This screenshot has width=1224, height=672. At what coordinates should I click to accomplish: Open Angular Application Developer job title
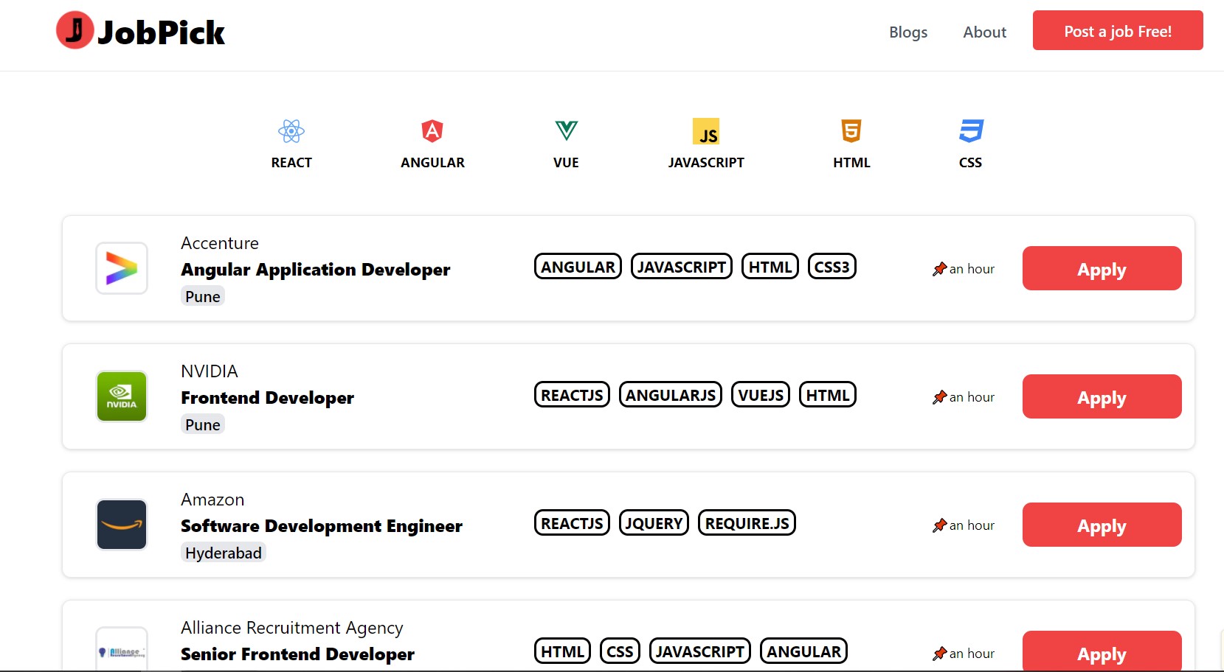316,270
